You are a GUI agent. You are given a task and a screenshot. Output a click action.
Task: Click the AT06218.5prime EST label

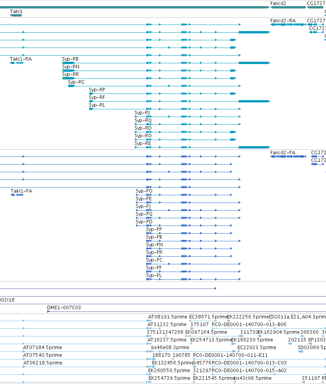tap(43, 363)
